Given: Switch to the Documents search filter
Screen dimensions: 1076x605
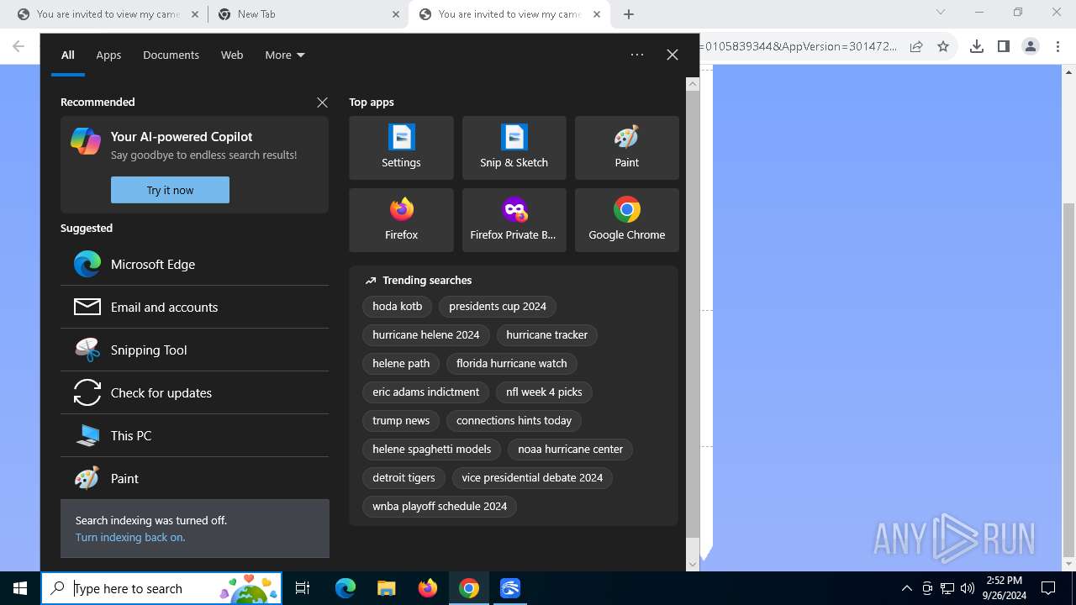Looking at the screenshot, I should click(171, 55).
